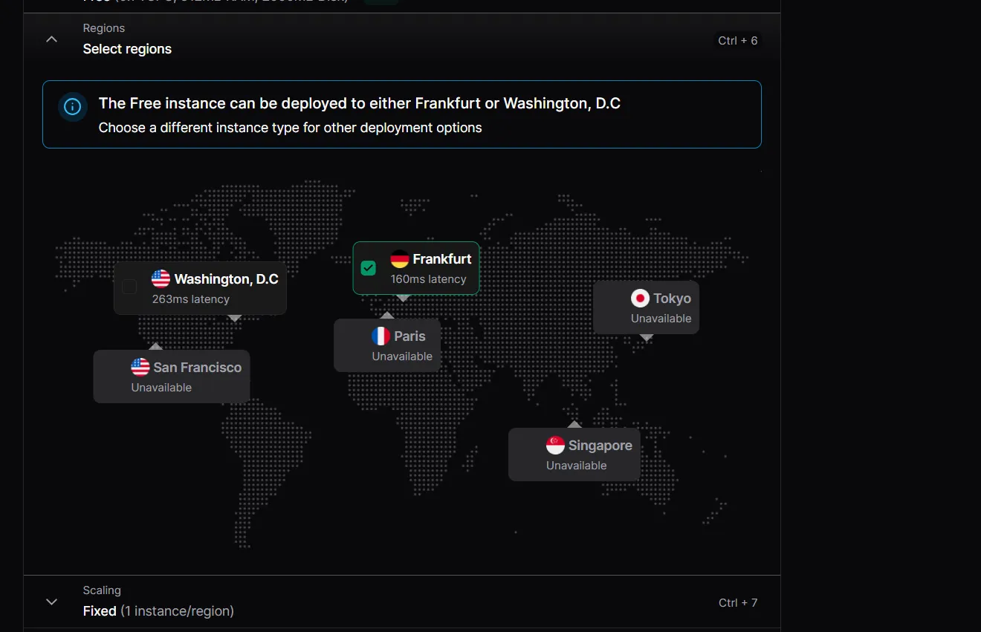Select the San Francisco region card
Image resolution: width=981 pixels, height=632 pixels.
[172, 377]
